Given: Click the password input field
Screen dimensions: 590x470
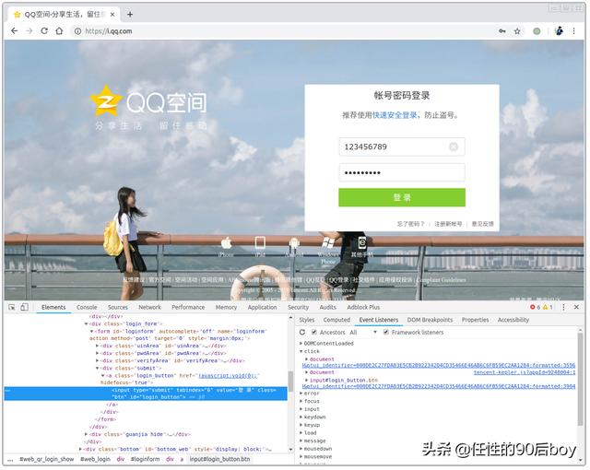Looking at the screenshot, I should pos(402,172).
